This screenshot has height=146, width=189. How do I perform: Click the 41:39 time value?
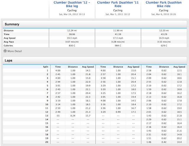118,34
